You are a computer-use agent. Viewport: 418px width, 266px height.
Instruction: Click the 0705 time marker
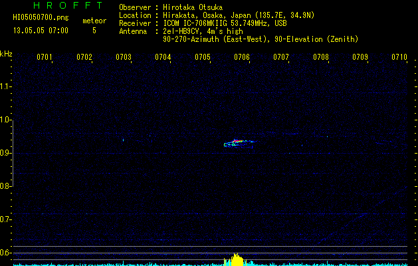(203, 57)
